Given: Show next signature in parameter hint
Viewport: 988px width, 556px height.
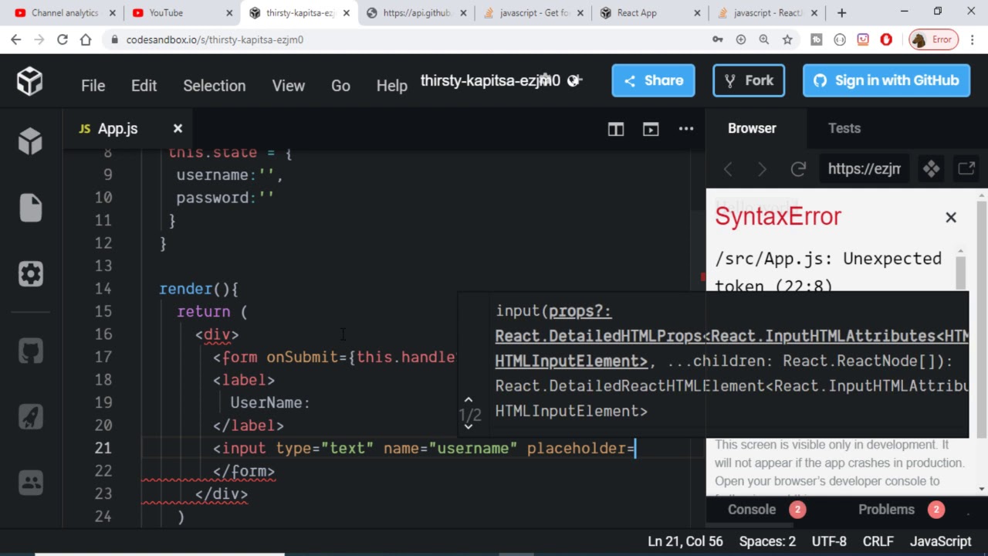Looking at the screenshot, I should [468, 426].
